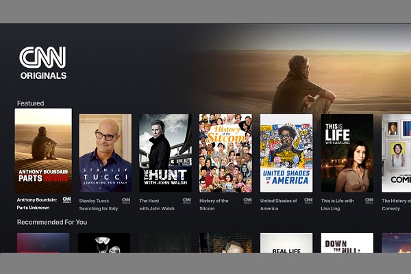Select The History of Comedy poster
The height and width of the screenshot is (274, 411).
point(397,153)
